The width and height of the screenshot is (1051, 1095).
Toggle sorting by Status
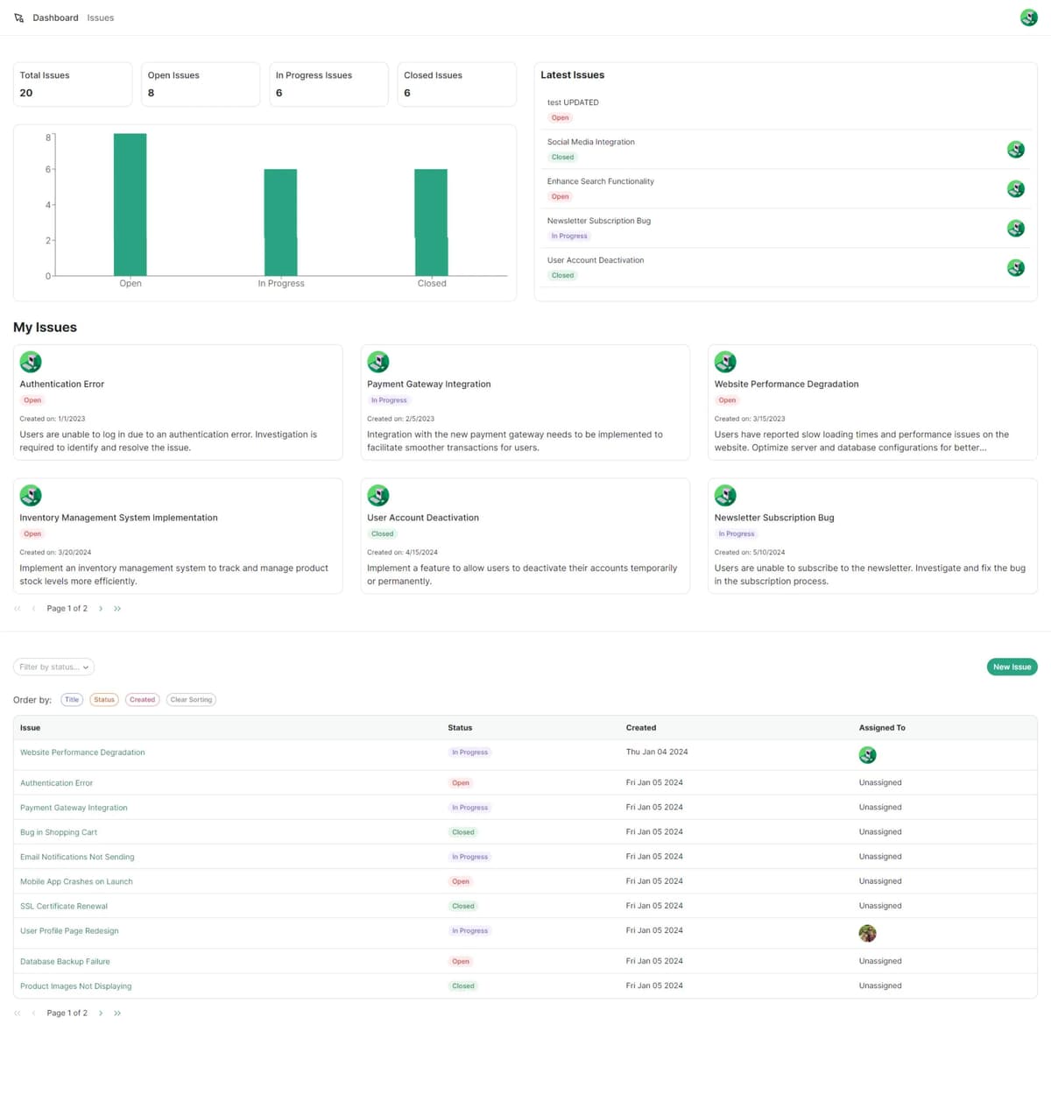click(x=104, y=700)
